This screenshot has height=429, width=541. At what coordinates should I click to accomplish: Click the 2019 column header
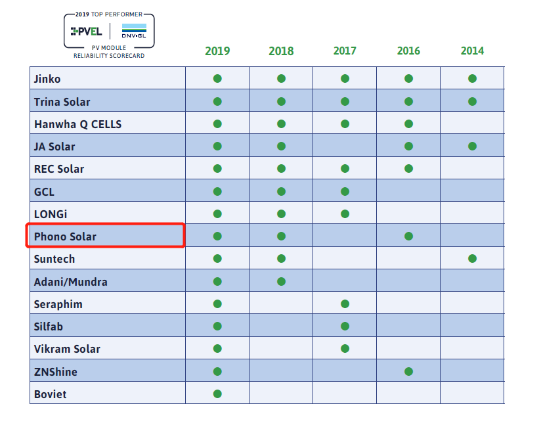pyautogui.click(x=217, y=51)
